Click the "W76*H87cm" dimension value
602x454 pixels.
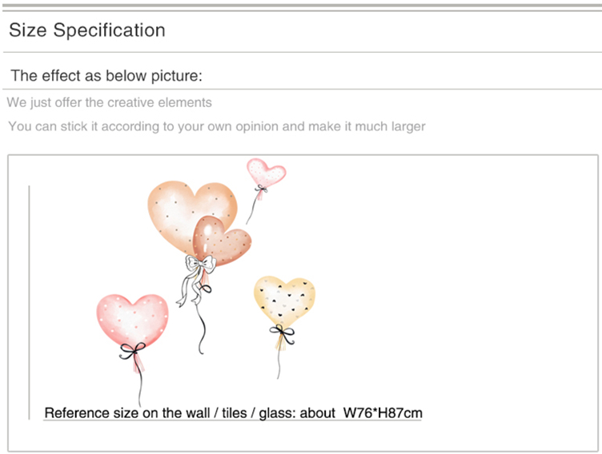382,413
